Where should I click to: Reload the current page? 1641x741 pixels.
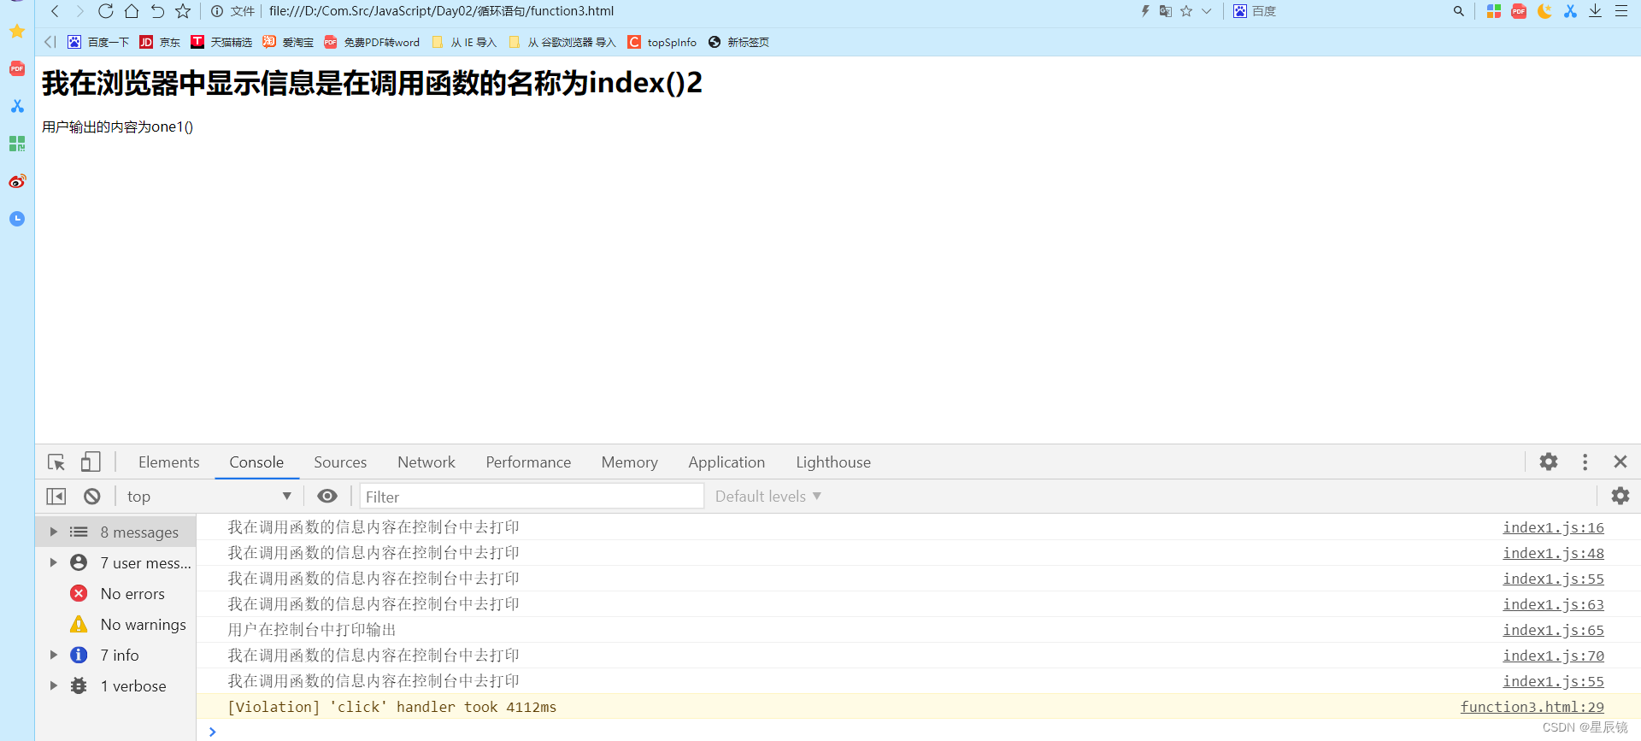(x=106, y=11)
